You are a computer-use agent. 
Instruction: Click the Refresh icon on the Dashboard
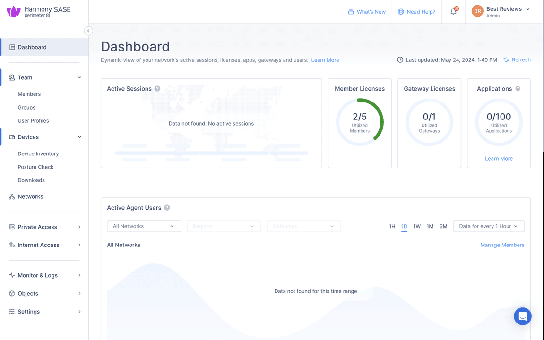tap(506, 59)
